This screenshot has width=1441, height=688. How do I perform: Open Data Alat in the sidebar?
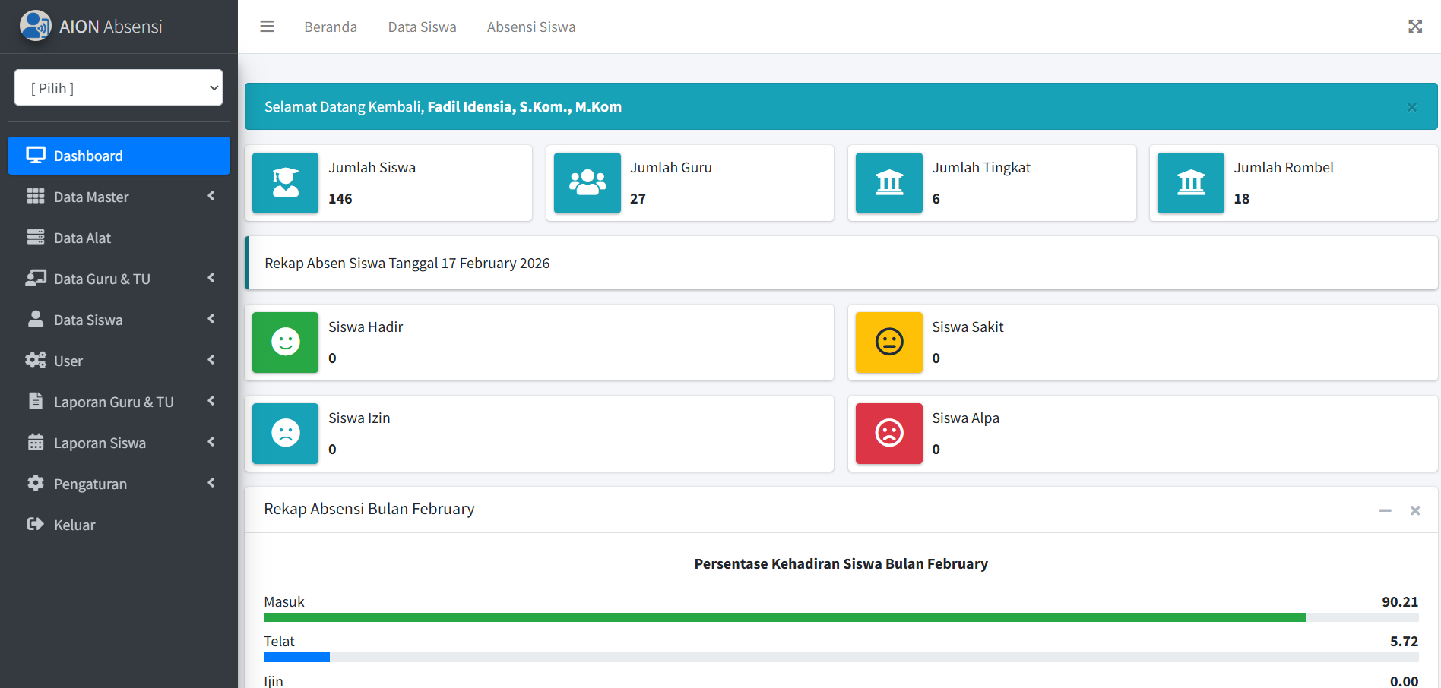(x=82, y=238)
